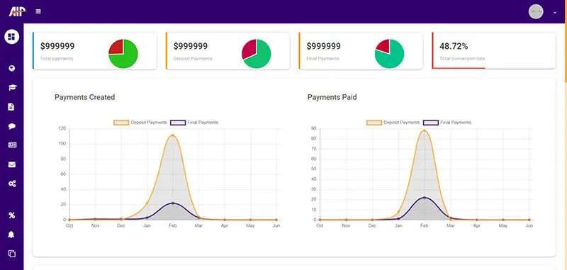Open the globe icon in sidebar
567x270 pixels.
pyautogui.click(x=12, y=68)
